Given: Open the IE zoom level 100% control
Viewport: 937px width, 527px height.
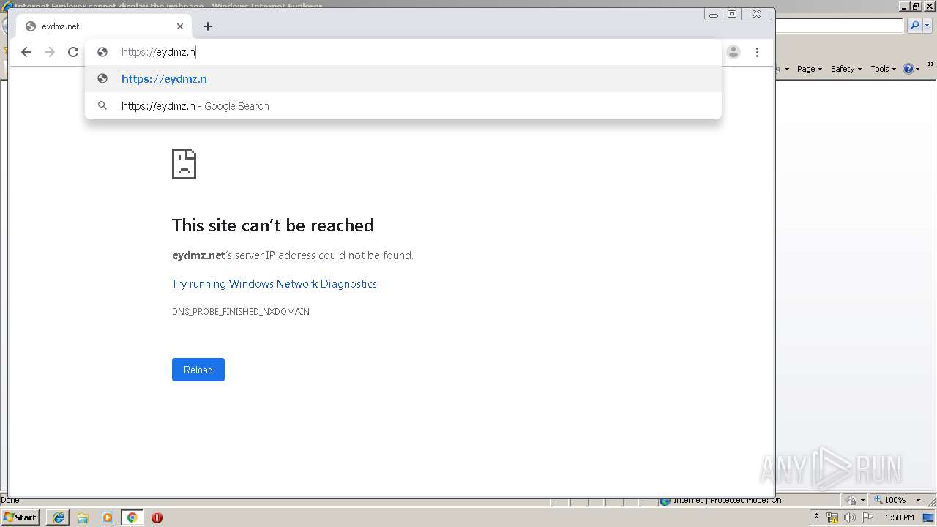Looking at the screenshot, I should (x=897, y=500).
